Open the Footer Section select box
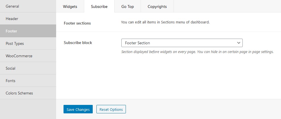The width and height of the screenshot is (281, 119). 182,43
